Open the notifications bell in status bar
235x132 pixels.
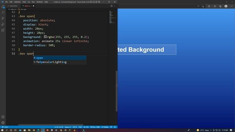coord(115,127)
